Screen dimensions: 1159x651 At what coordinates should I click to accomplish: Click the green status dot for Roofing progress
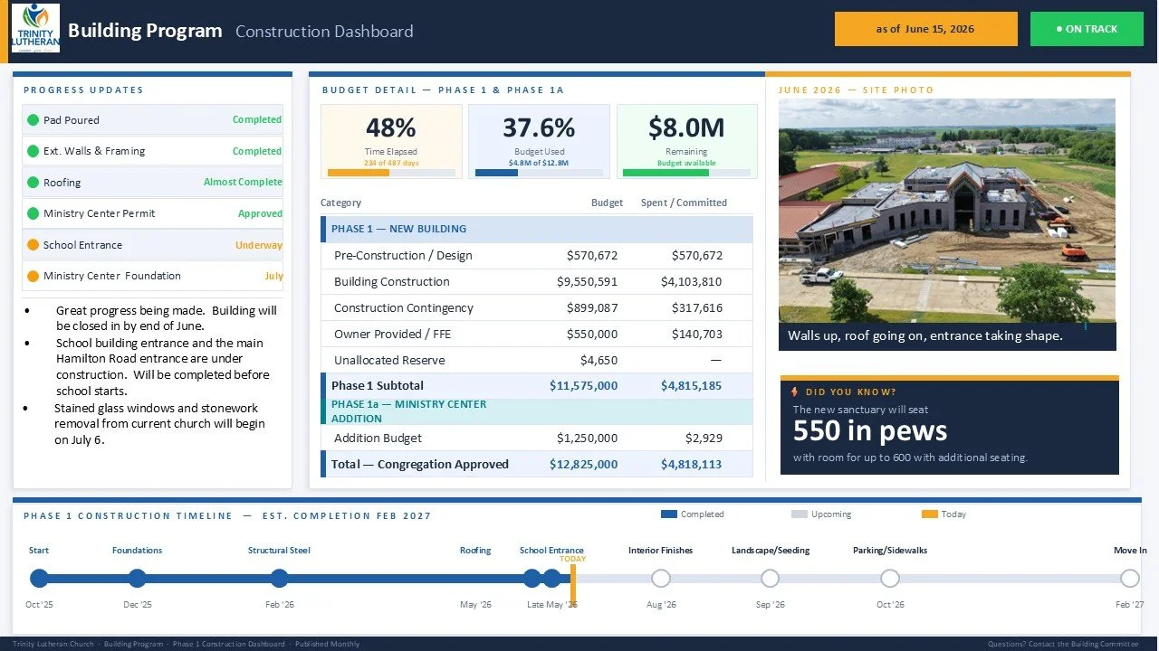click(x=34, y=182)
